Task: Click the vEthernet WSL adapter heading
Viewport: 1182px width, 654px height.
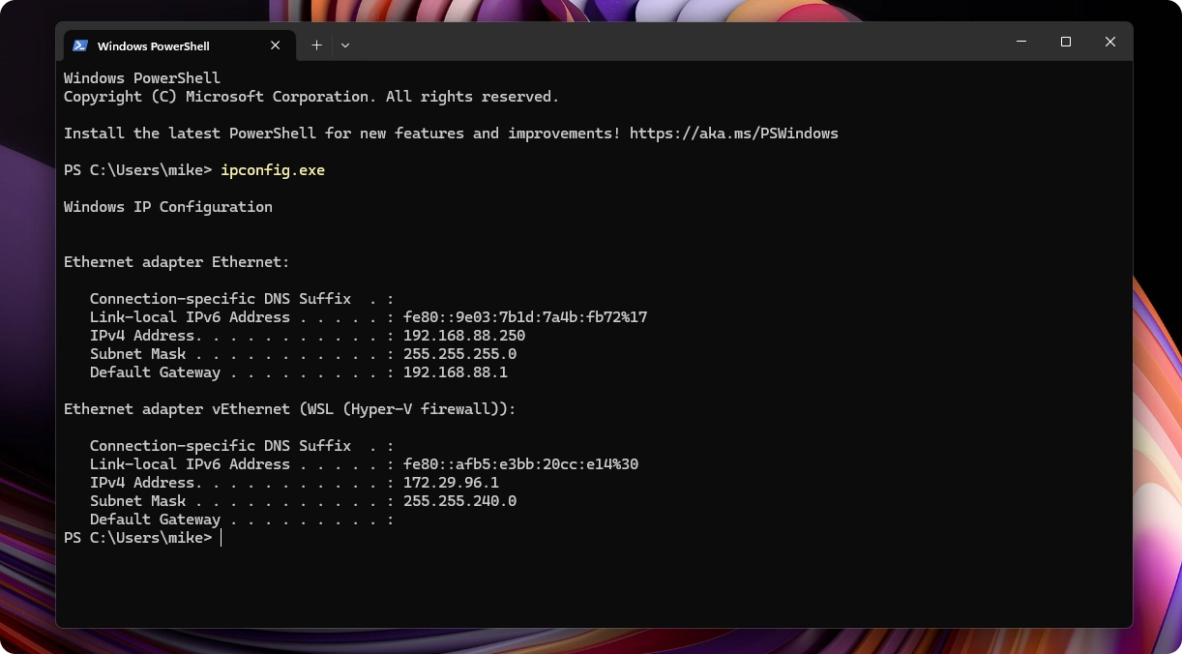Action: (289, 409)
